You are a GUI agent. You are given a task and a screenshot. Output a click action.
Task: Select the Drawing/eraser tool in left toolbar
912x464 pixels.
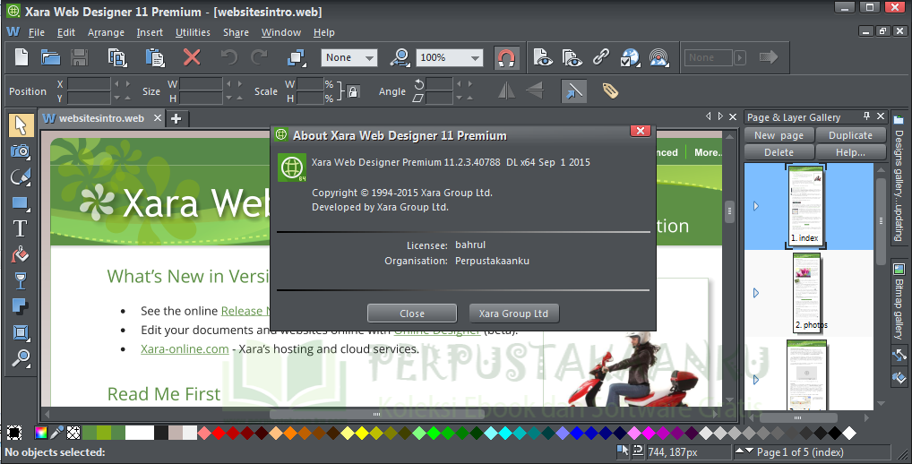[x=21, y=176]
